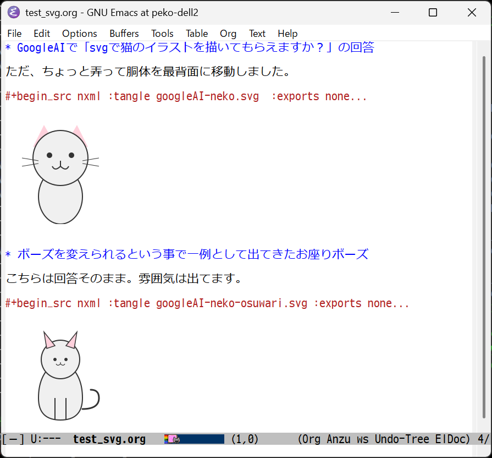Click the sitting cat illustration
Viewport: 492px width, 458px height.
[60, 377]
